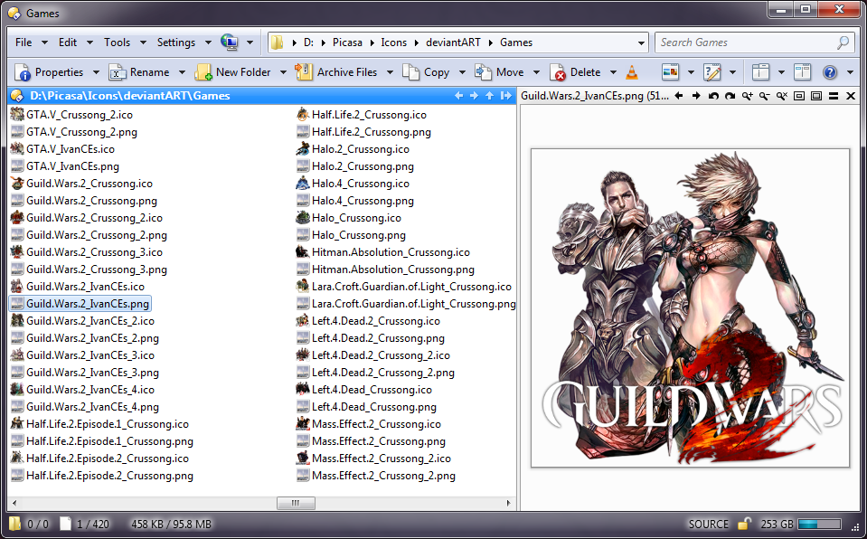Fit preview image to viewer pane

pyautogui.click(x=799, y=96)
